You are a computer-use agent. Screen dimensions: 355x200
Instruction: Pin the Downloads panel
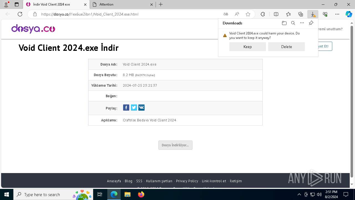pos(311,23)
